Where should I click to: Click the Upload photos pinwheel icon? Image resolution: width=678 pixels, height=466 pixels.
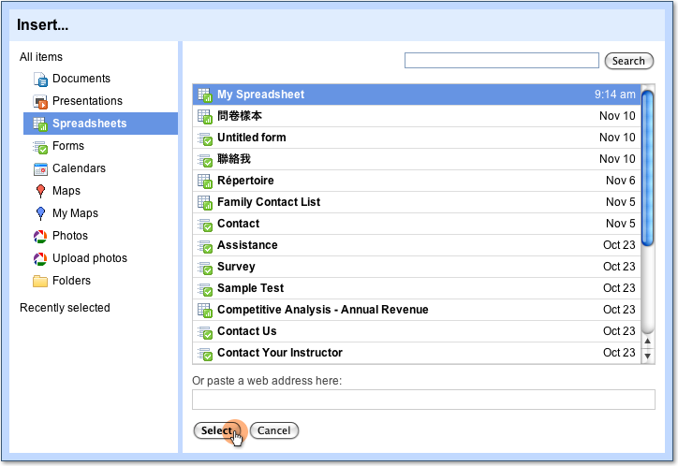tap(40, 258)
